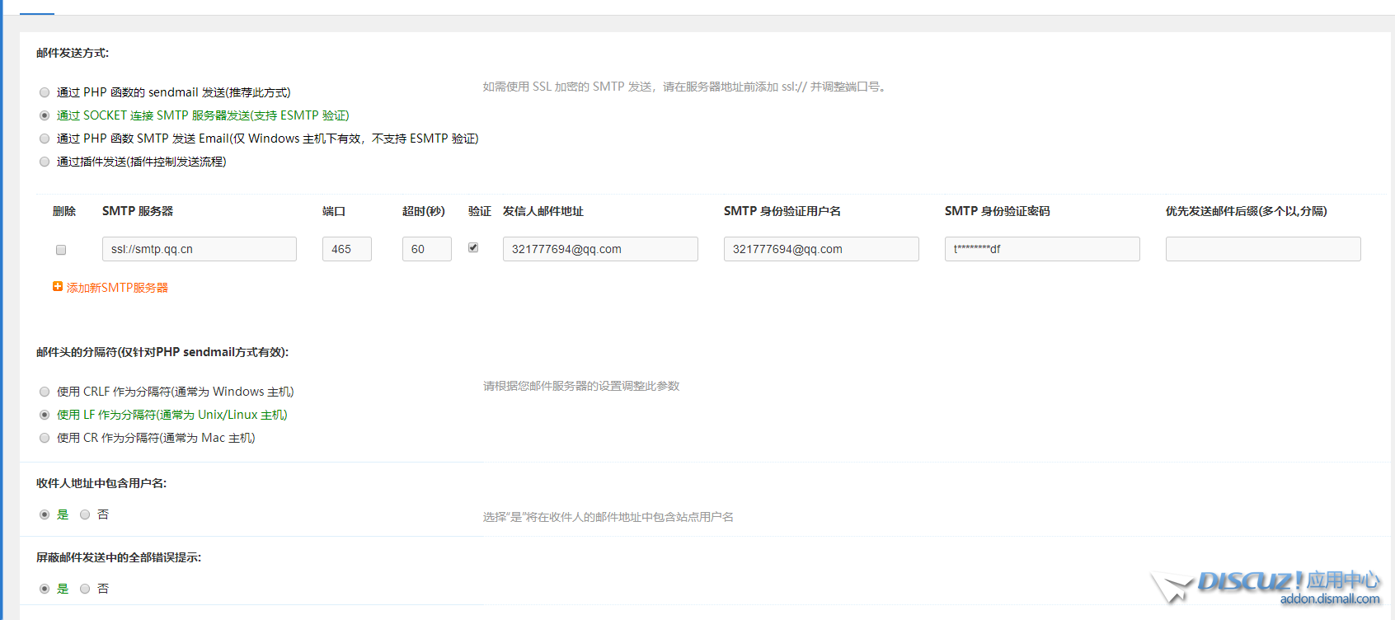Click the 删除 column header
The width and height of the screenshot is (1395, 620).
64,211
